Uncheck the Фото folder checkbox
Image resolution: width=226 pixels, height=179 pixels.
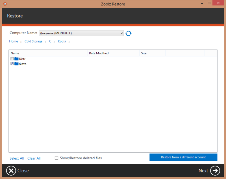click(x=12, y=63)
